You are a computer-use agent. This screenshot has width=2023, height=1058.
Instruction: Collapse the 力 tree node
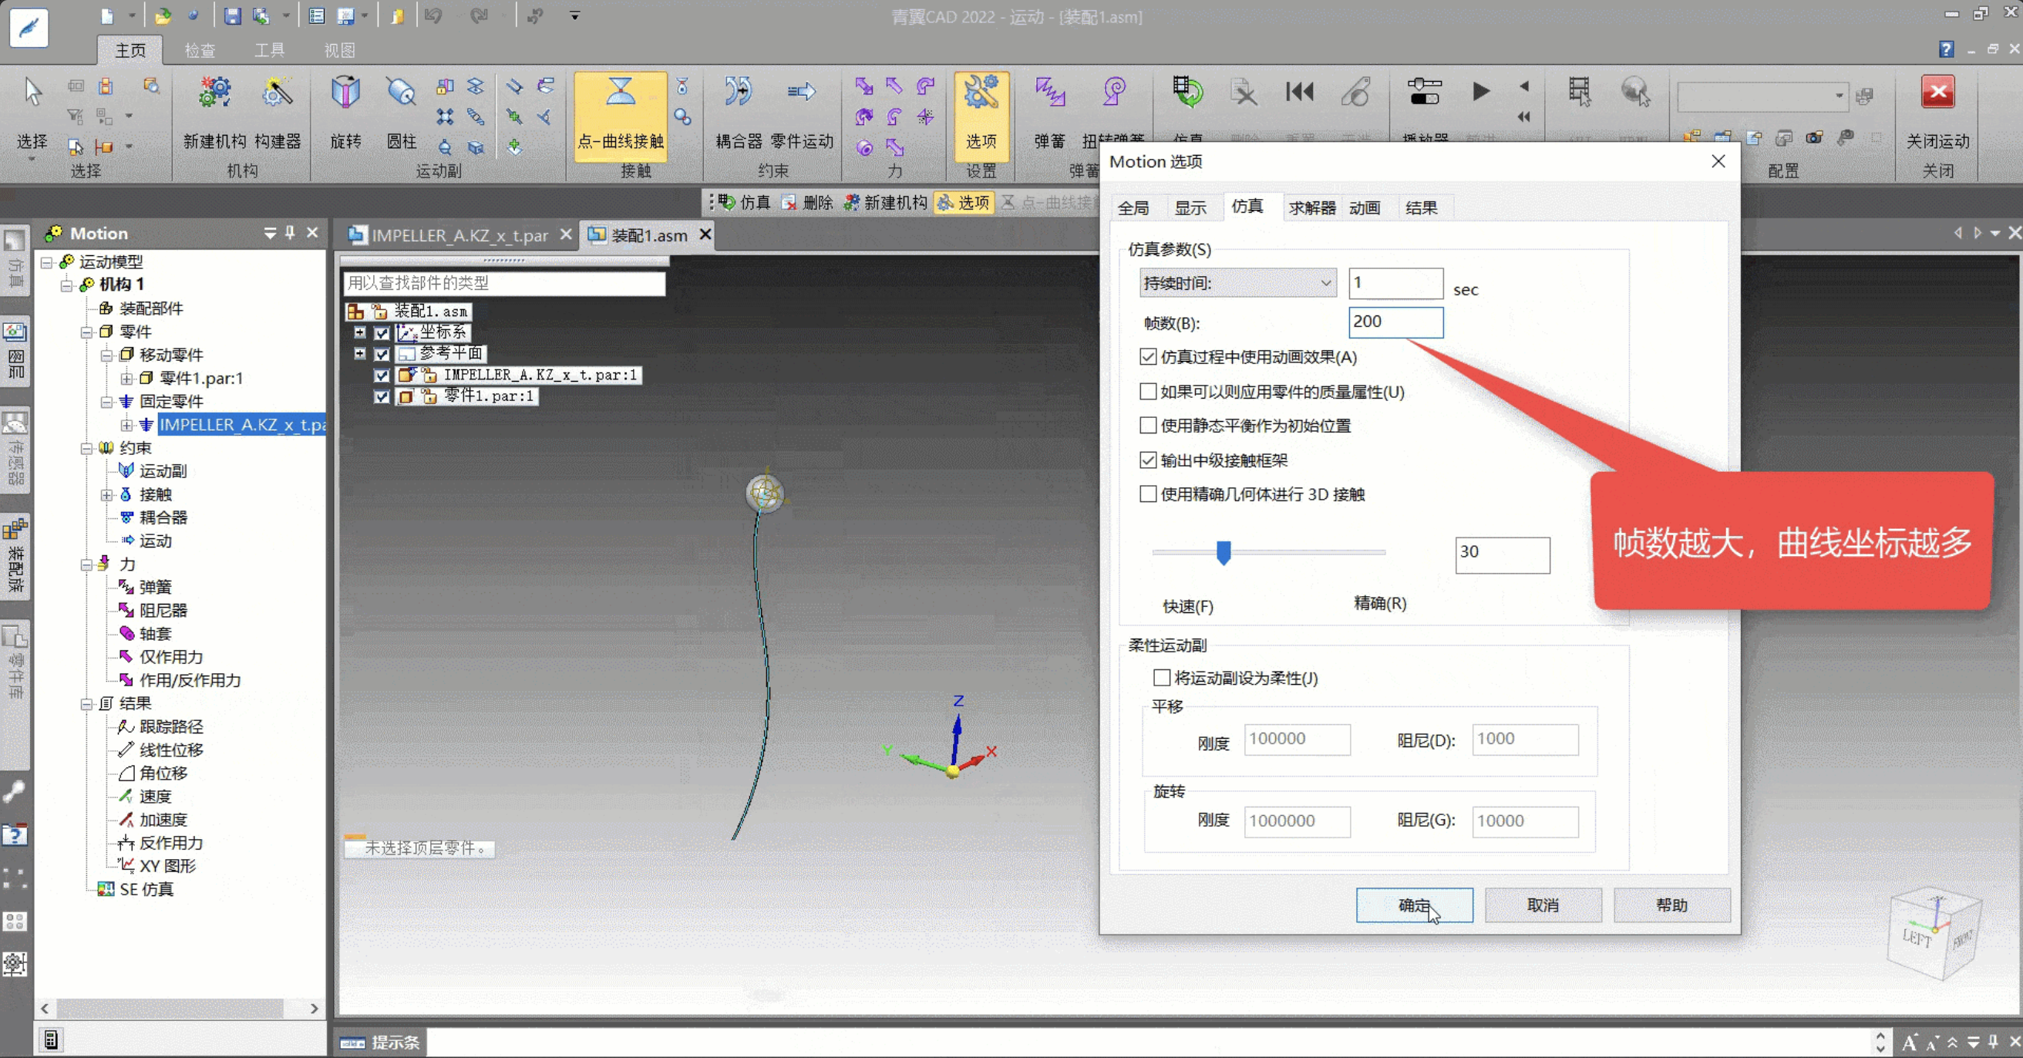(86, 564)
